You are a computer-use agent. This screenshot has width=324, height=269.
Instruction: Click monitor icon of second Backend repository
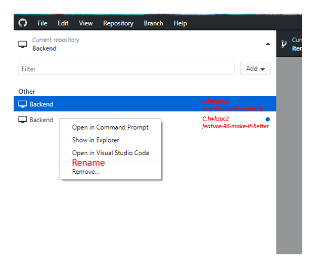click(23, 120)
